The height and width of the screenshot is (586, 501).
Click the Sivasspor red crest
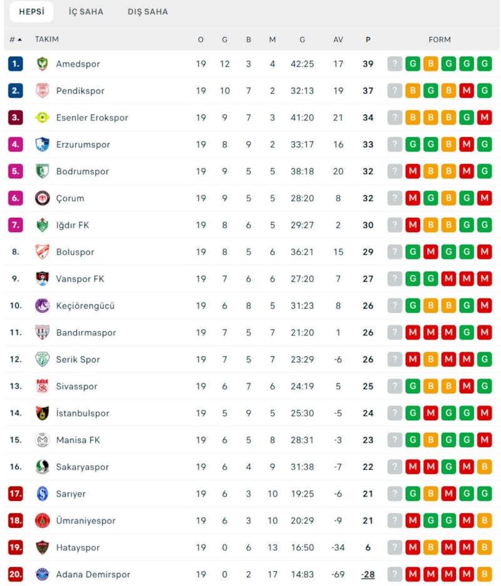click(x=42, y=386)
